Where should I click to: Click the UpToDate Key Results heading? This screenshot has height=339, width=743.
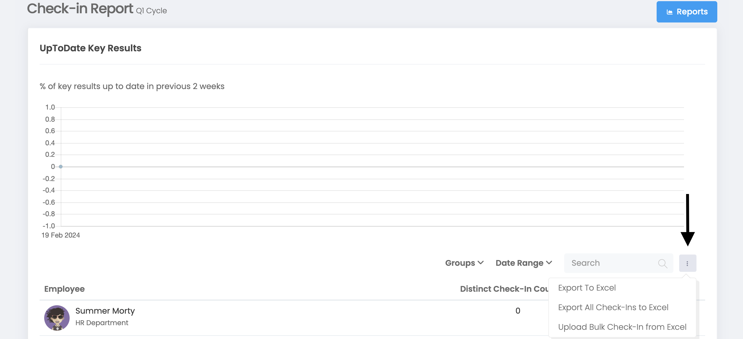tap(90, 48)
